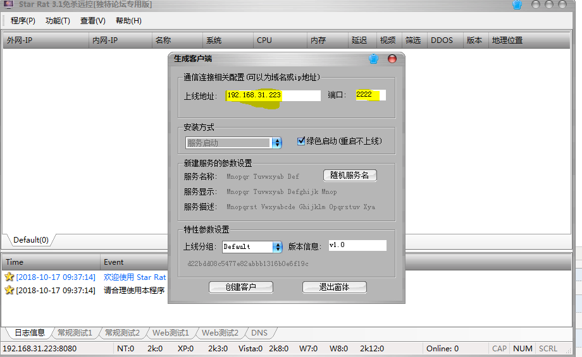Click the 请合理使用本程序 log event text
582x357 pixels.
[x=134, y=290]
